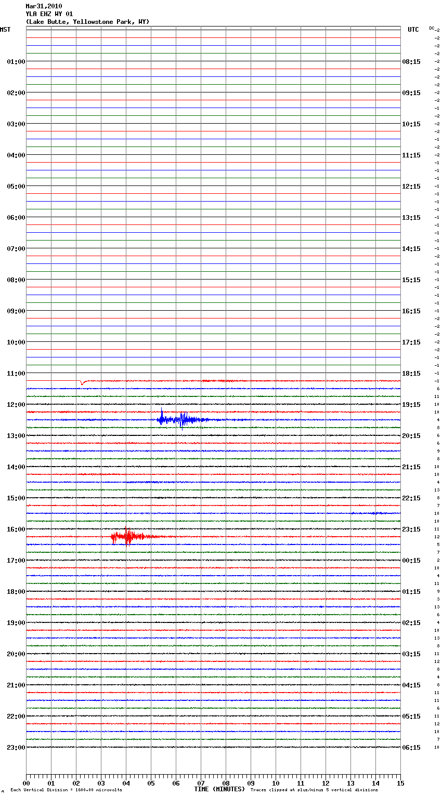Select the 22:00 MST time label

[x=16, y=716]
